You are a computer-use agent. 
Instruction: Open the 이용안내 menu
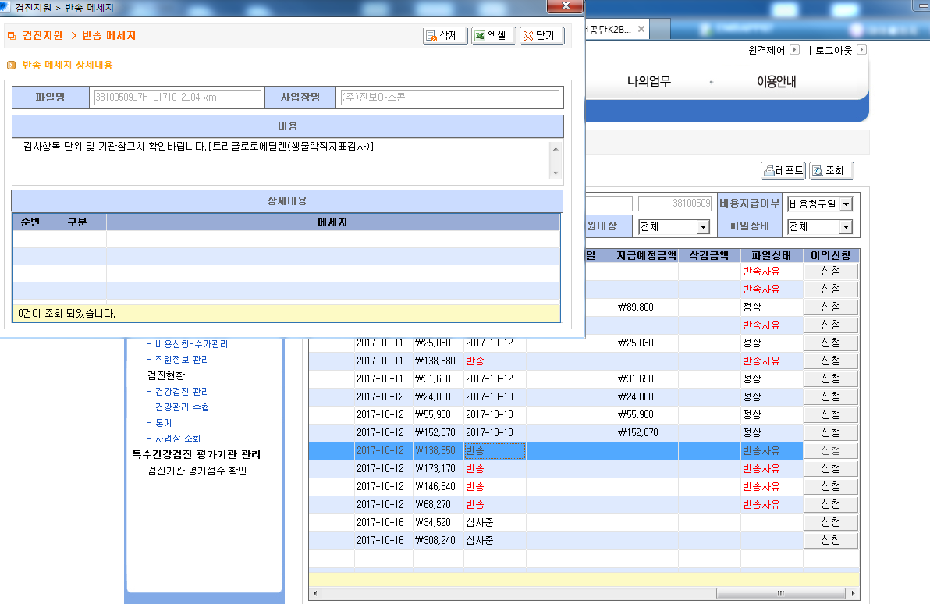click(x=776, y=81)
